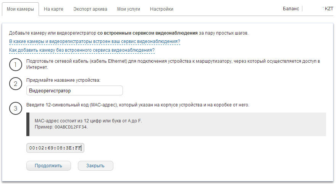Open link about cameras with built-in service

(94, 41)
